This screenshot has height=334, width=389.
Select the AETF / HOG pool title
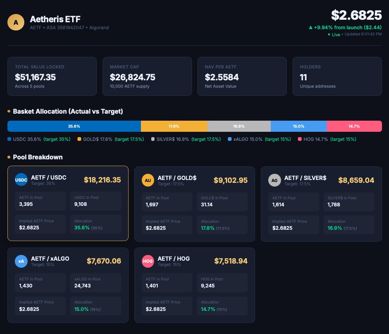click(x=173, y=259)
